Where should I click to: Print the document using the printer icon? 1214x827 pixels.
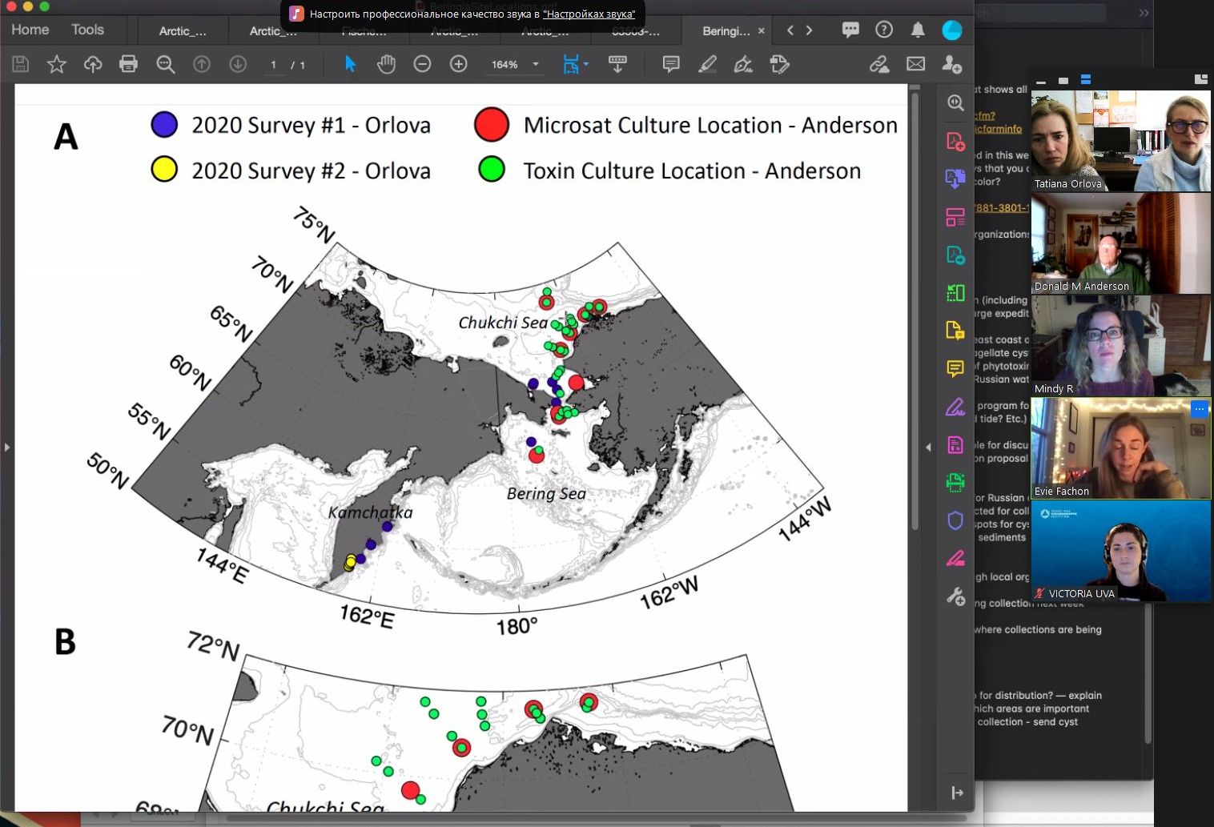pyautogui.click(x=128, y=64)
